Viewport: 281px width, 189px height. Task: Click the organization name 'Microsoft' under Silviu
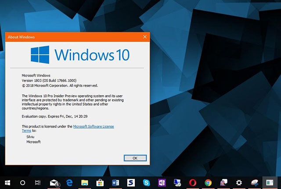[x=33, y=142]
